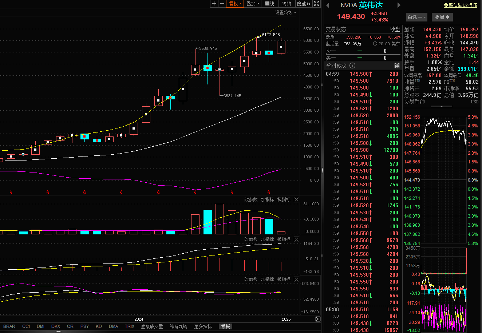
Task: Go to previous stock arrow
Action: 328,5
